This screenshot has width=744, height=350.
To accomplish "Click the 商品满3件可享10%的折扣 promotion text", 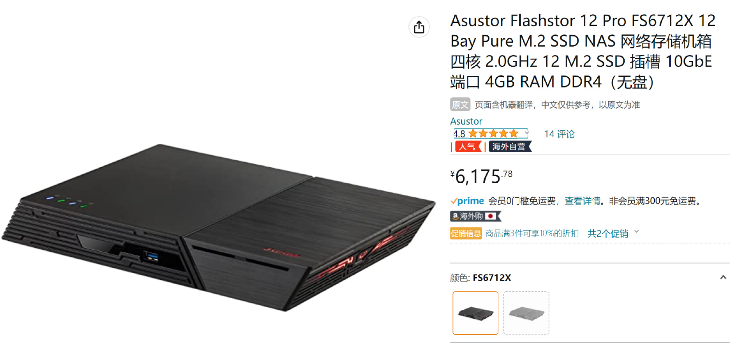I will click(532, 234).
